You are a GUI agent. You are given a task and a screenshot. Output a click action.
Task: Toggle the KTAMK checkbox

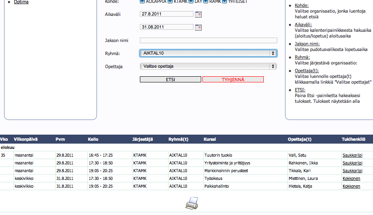[170, 2]
